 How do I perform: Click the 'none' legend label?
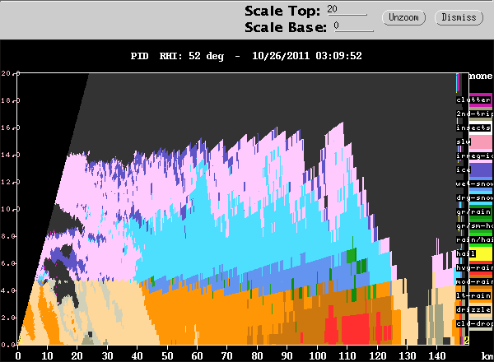(x=481, y=76)
